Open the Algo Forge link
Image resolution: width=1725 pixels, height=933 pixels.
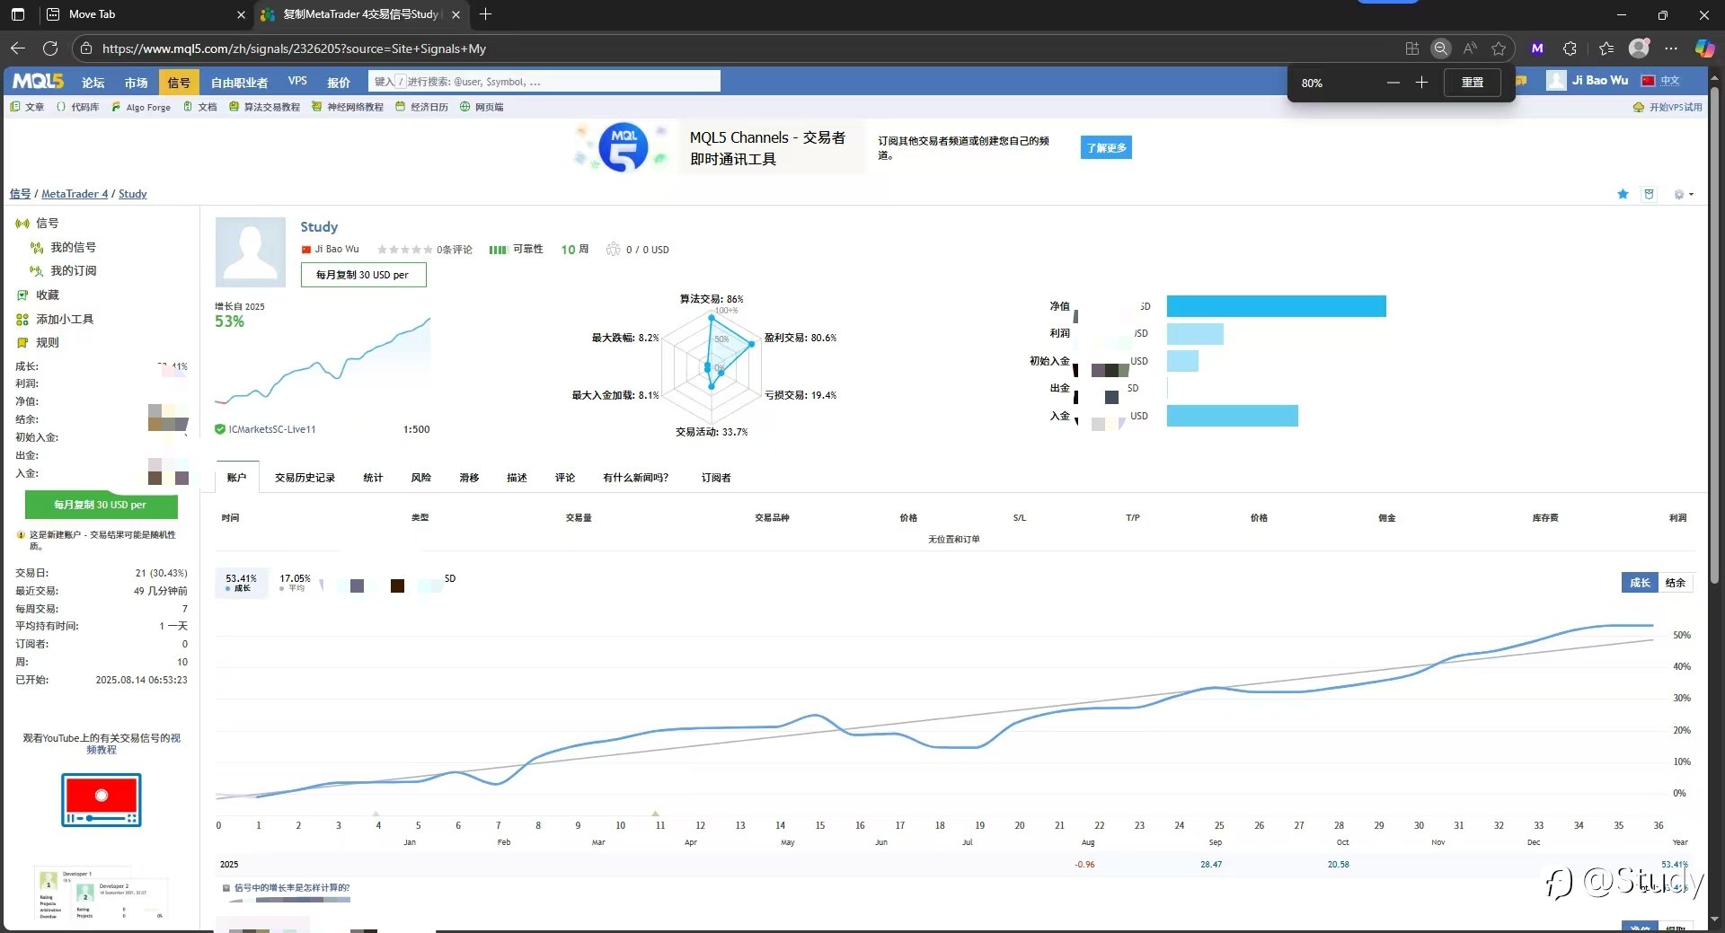pos(142,107)
